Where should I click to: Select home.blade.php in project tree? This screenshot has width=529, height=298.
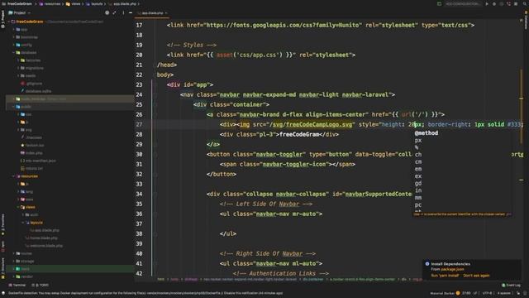pos(44,238)
